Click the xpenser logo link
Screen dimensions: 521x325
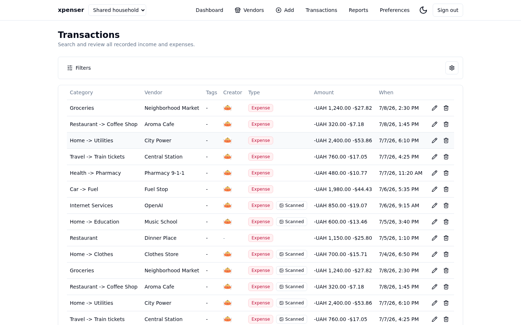coord(71,10)
